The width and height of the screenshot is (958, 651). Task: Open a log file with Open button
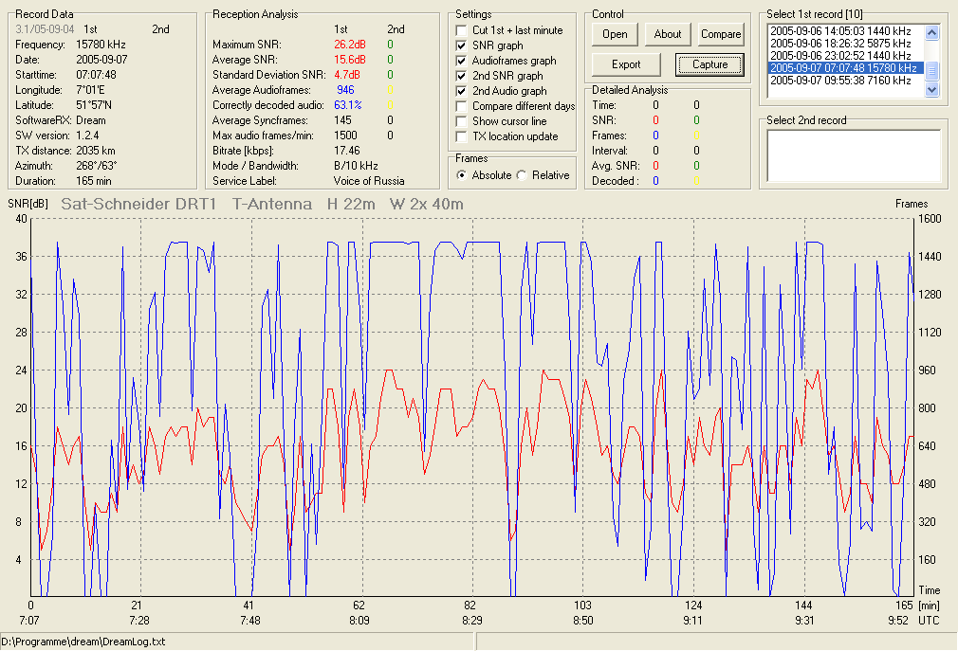point(615,34)
